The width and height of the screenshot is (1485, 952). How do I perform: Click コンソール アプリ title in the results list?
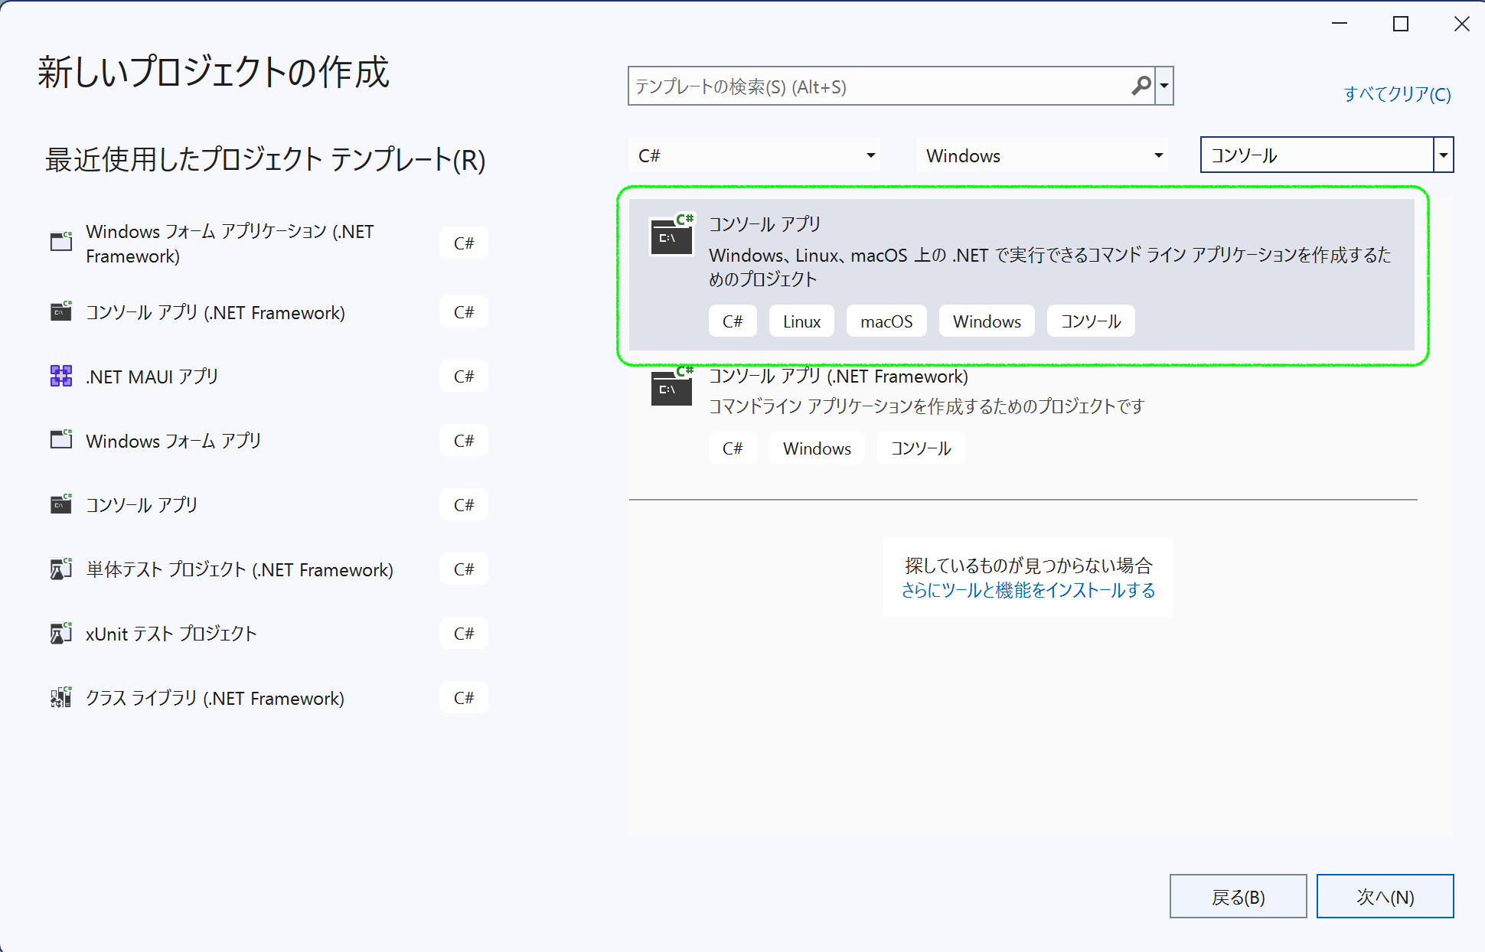click(x=764, y=224)
